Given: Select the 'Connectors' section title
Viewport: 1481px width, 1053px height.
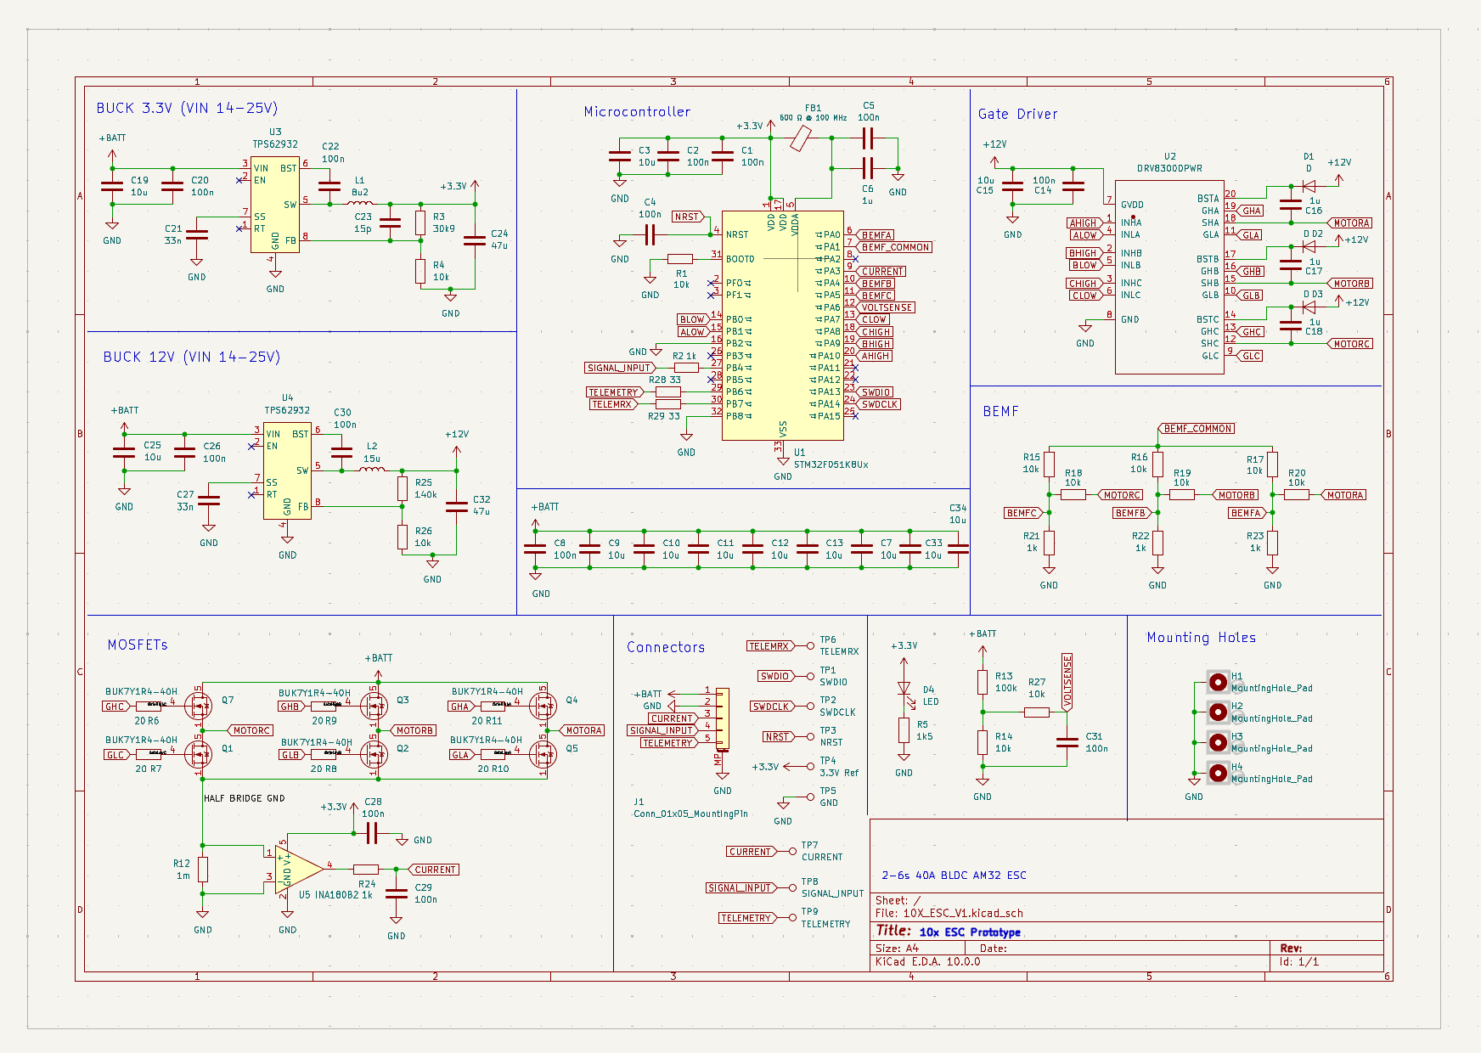Looking at the screenshot, I should (x=666, y=647).
